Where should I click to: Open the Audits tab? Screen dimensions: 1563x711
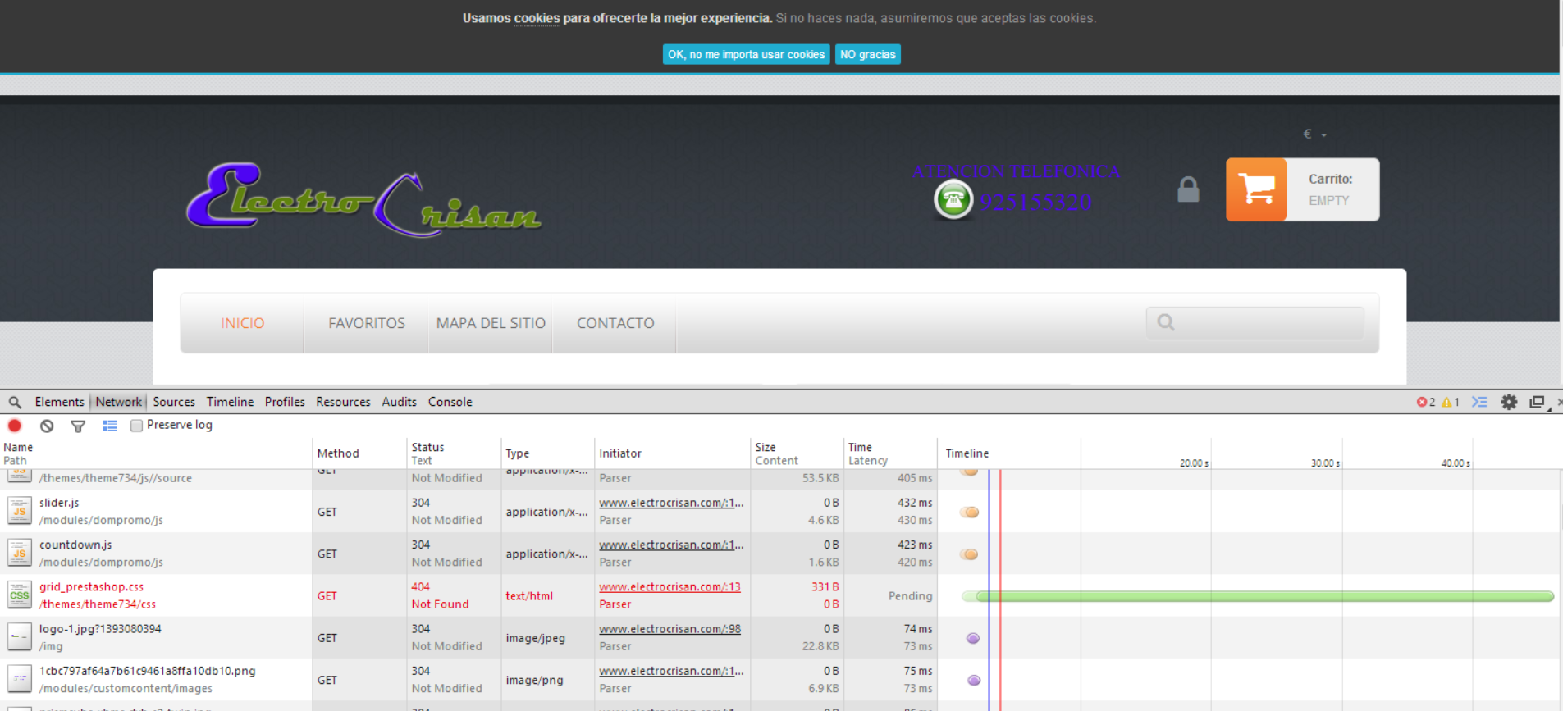pyautogui.click(x=399, y=402)
